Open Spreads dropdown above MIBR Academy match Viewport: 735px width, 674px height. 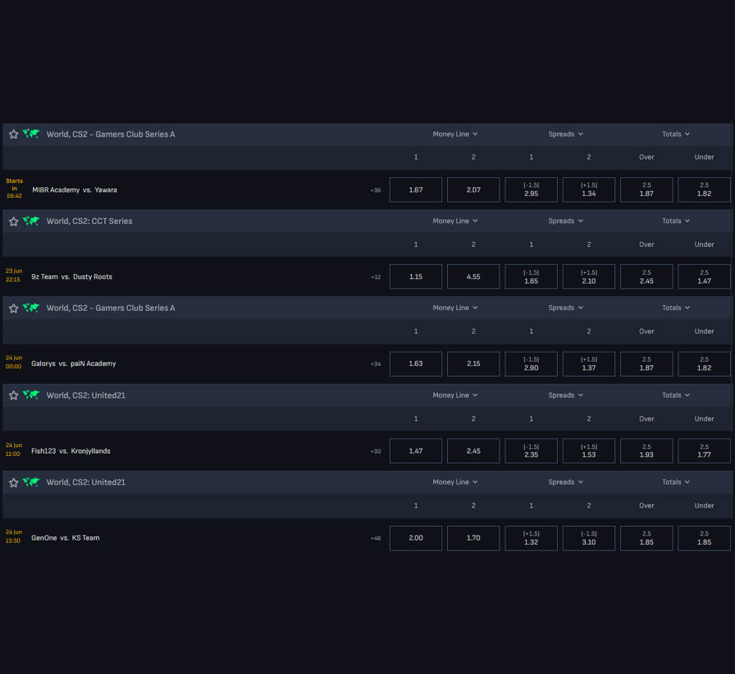566,134
